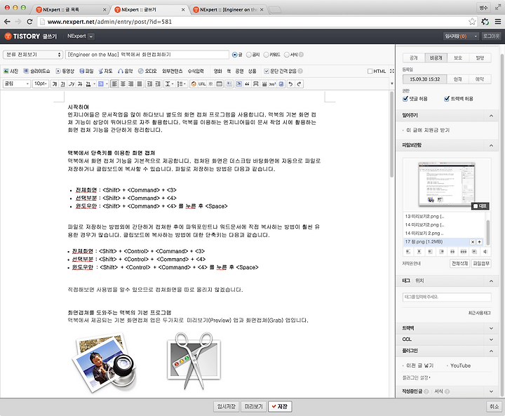Expand the CCL section
Image resolution: width=505 pixels, height=416 pixels.
tap(491, 340)
